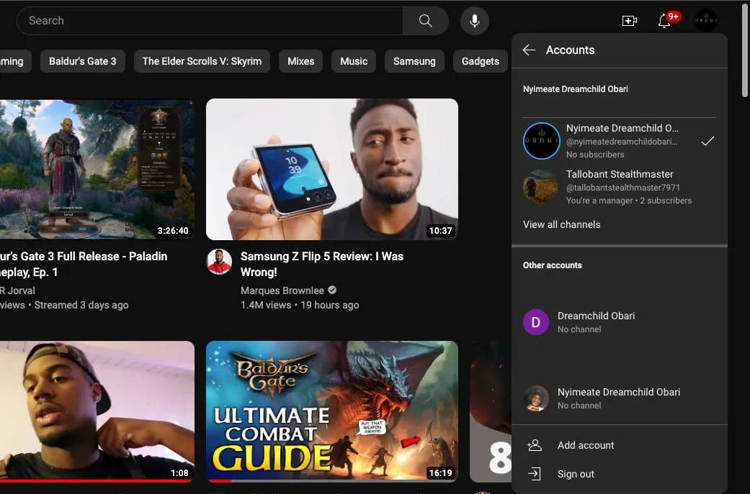Click Marques Brownlee's verified badge

331,291
